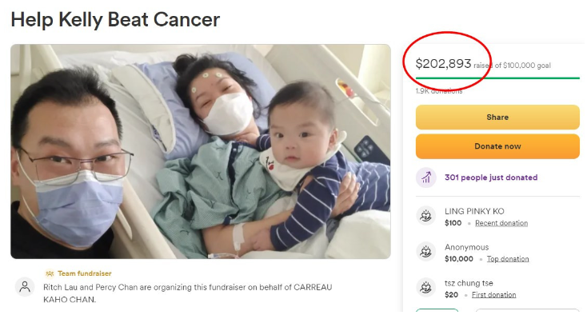Click the hospital family photo
This screenshot has width=587, height=315.
pyautogui.click(x=201, y=152)
